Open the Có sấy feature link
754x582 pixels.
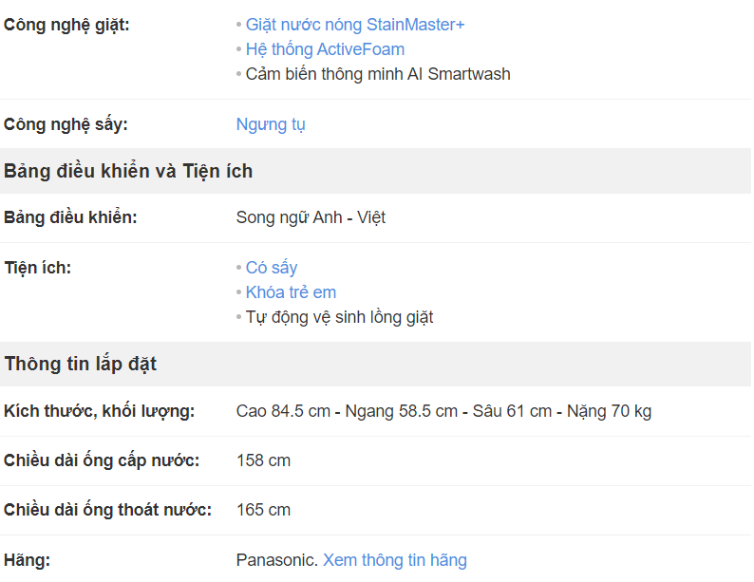pyautogui.click(x=272, y=268)
